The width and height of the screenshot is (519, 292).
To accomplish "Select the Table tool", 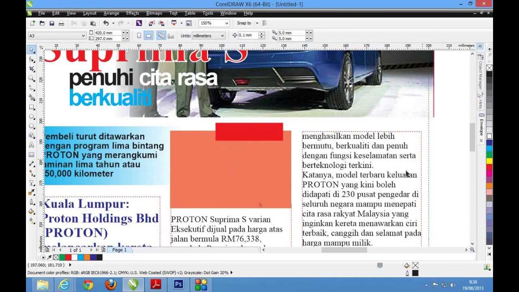I will [32, 155].
